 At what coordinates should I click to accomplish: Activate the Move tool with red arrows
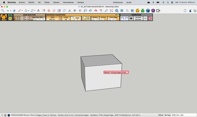[x=49, y=11]
